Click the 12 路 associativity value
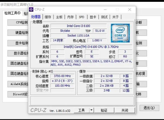This screenshot has width=164, height=120. [126, 90]
